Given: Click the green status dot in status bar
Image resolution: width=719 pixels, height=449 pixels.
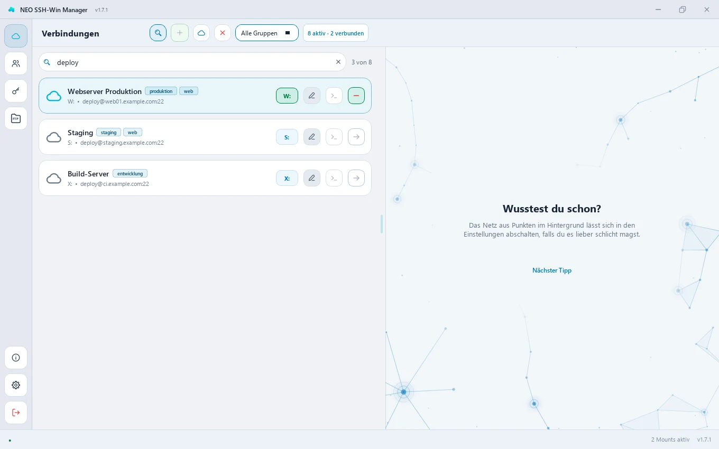Looking at the screenshot, I should point(10,440).
